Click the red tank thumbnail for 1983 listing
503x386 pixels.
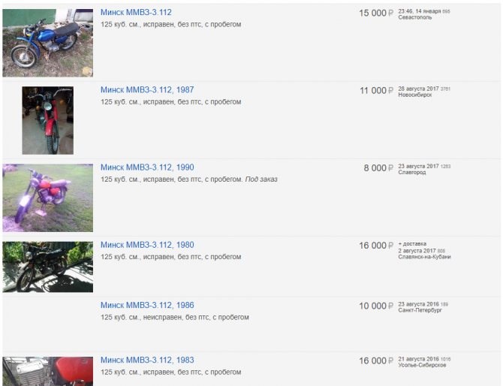[x=48, y=371]
